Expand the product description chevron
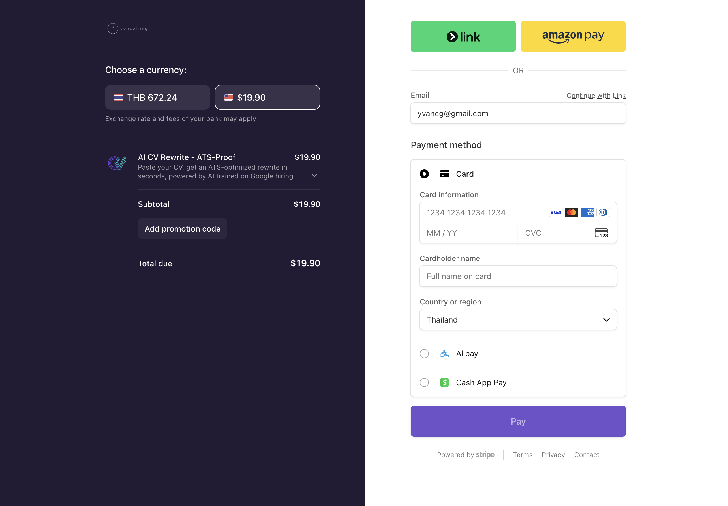The image size is (728, 506). coord(314,175)
